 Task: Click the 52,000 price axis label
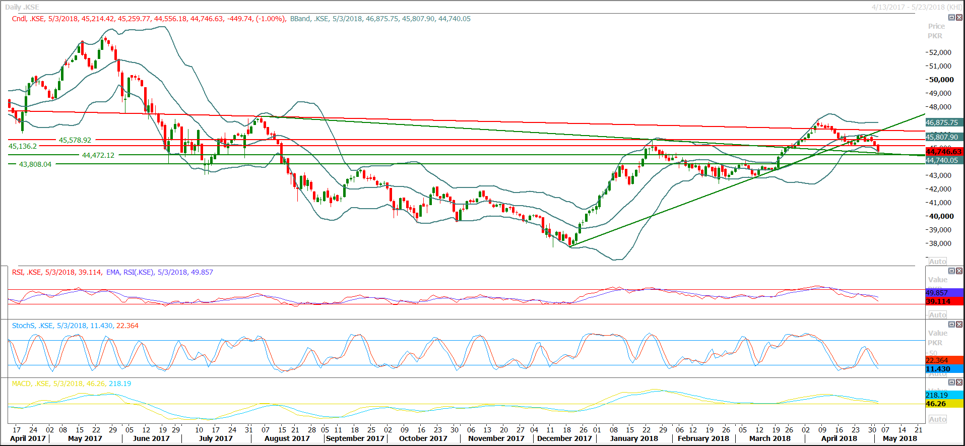click(940, 52)
